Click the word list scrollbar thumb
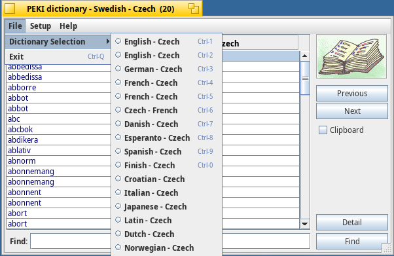The image size is (394, 256). (x=305, y=78)
